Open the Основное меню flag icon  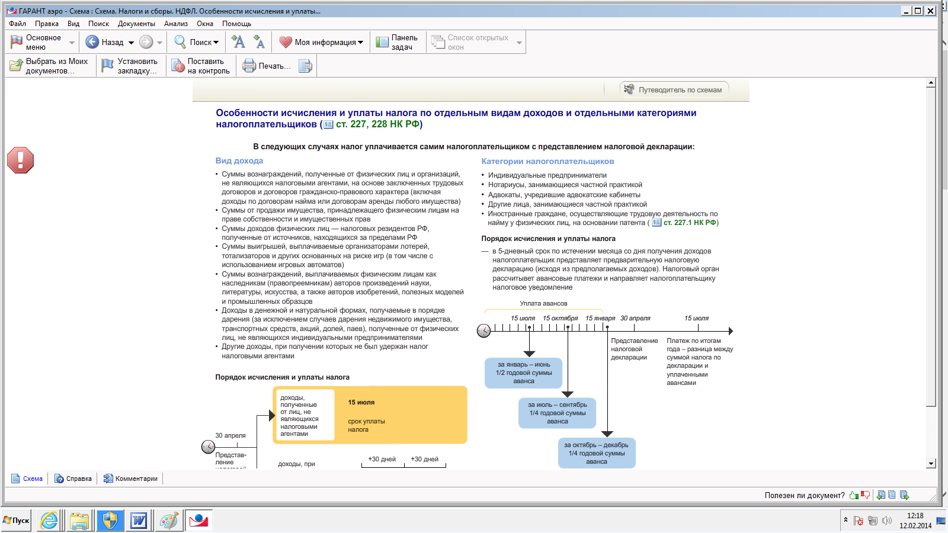(17, 42)
